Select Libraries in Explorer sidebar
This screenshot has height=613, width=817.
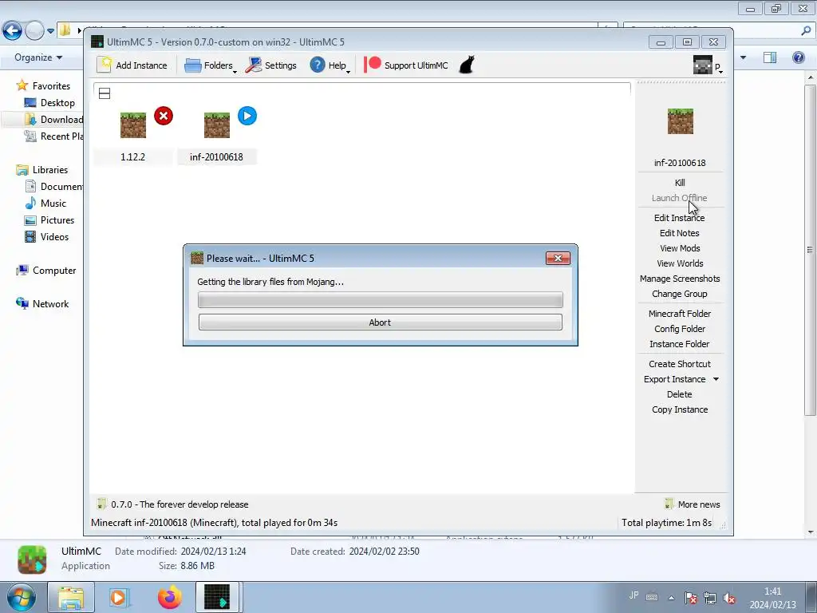pos(41,169)
